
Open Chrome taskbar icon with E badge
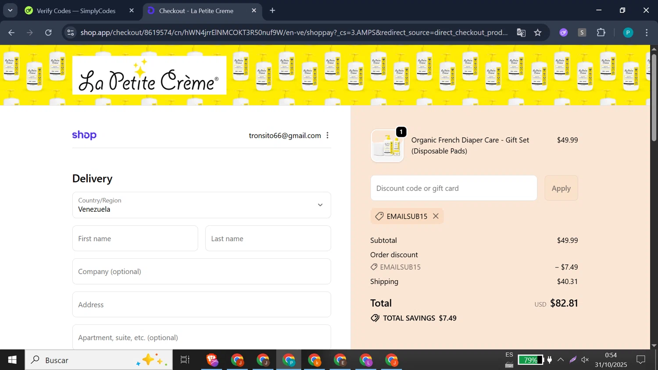click(x=340, y=360)
